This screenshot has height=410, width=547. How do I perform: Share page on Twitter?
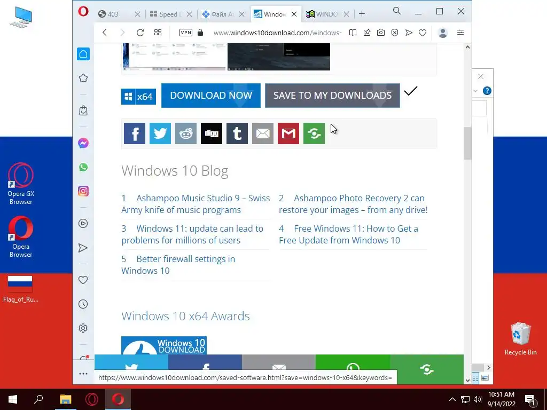[x=160, y=133]
